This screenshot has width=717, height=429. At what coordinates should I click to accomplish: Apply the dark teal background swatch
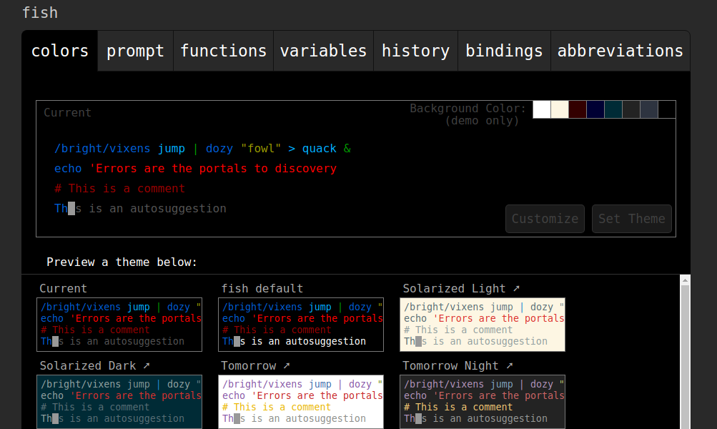(613, 109)
